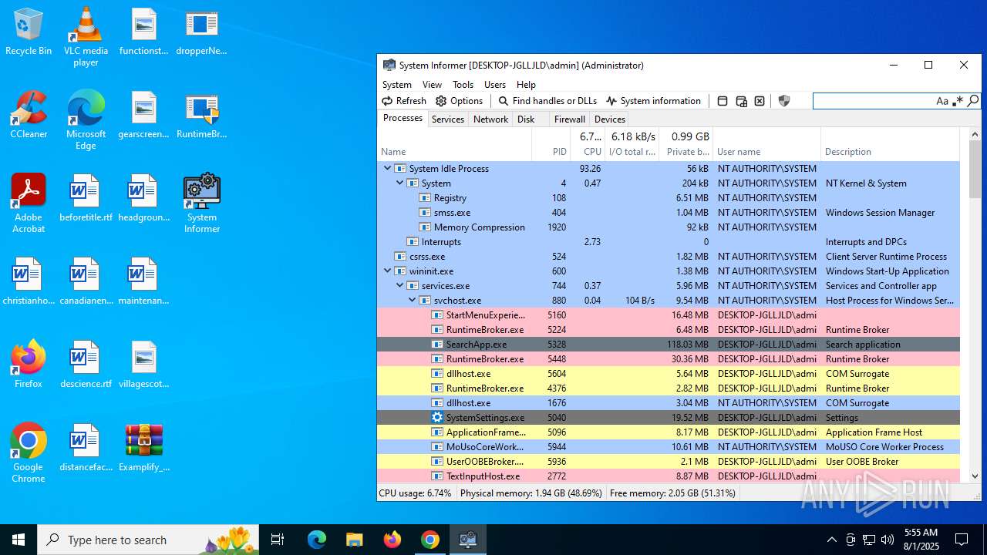
Task: Focus the process search input field
Action: point(874,101)
